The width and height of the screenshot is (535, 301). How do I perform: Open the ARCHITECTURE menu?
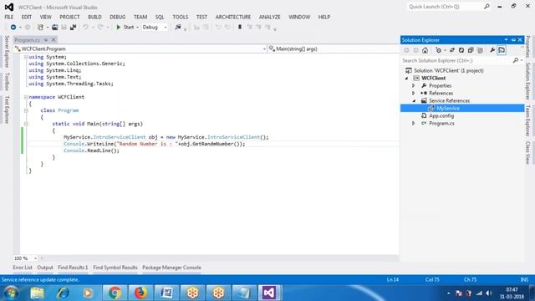(x=233, y=17)
